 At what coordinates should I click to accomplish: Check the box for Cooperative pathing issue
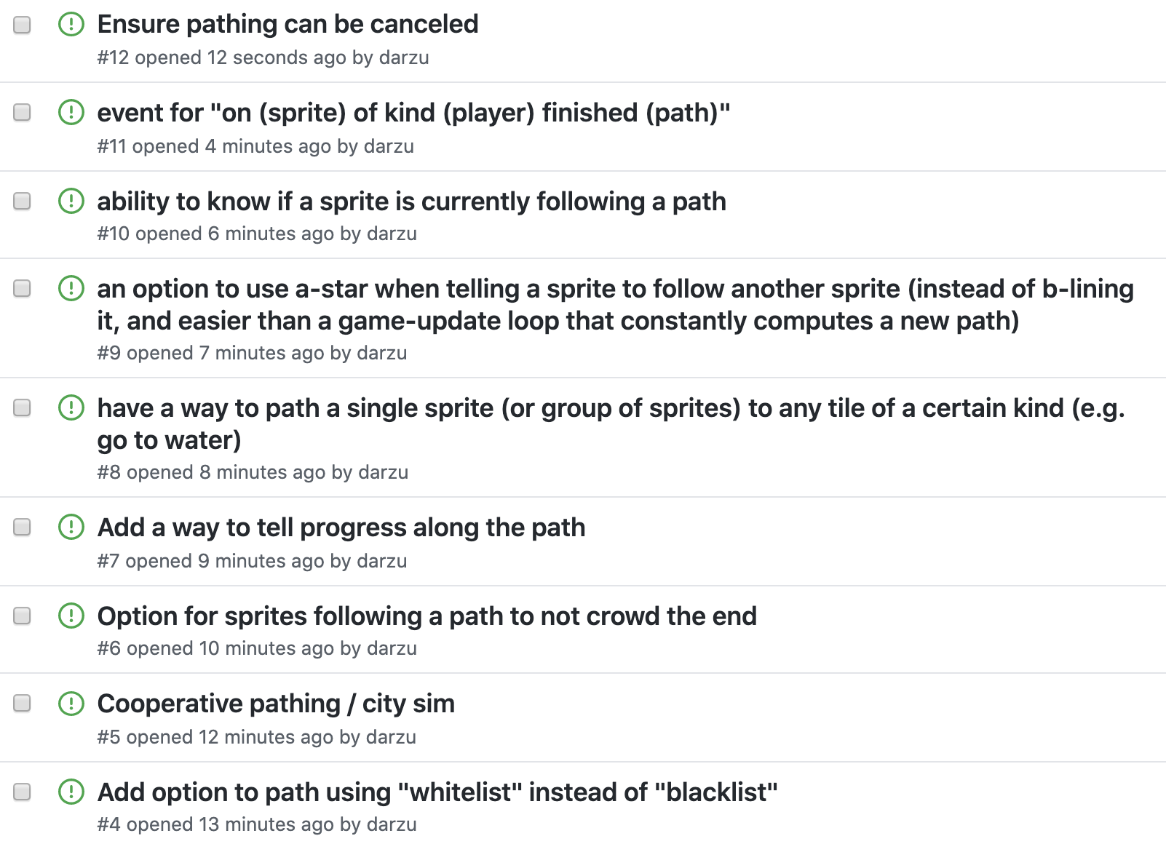click(23, 703)
